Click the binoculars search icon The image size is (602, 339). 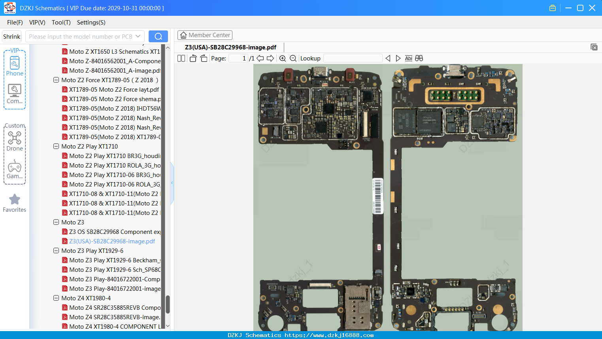point(419,58)
